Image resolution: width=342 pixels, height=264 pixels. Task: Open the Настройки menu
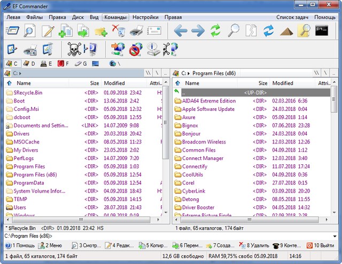145,17
